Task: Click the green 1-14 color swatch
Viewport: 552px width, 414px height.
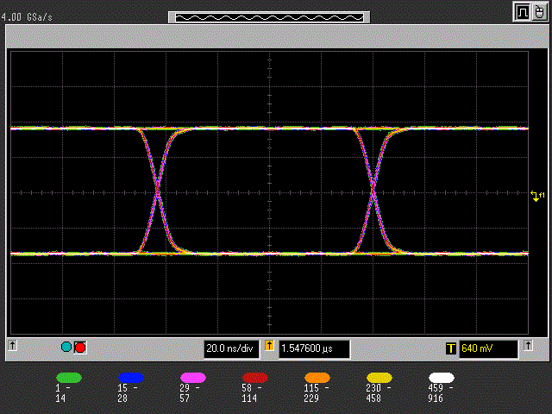Action: pyautogui.click(x=69, y=378)
